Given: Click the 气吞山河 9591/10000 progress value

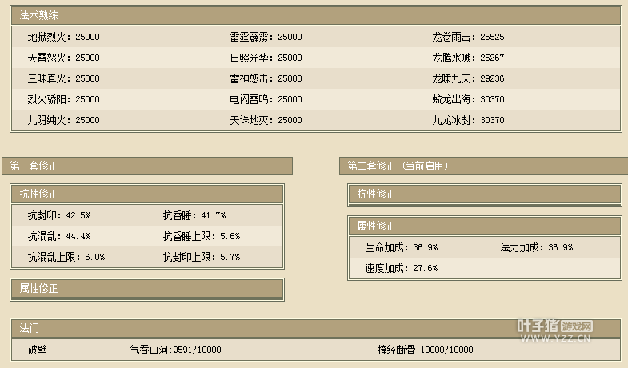Looking at the screenshot, I should click(x=175, y=350).
